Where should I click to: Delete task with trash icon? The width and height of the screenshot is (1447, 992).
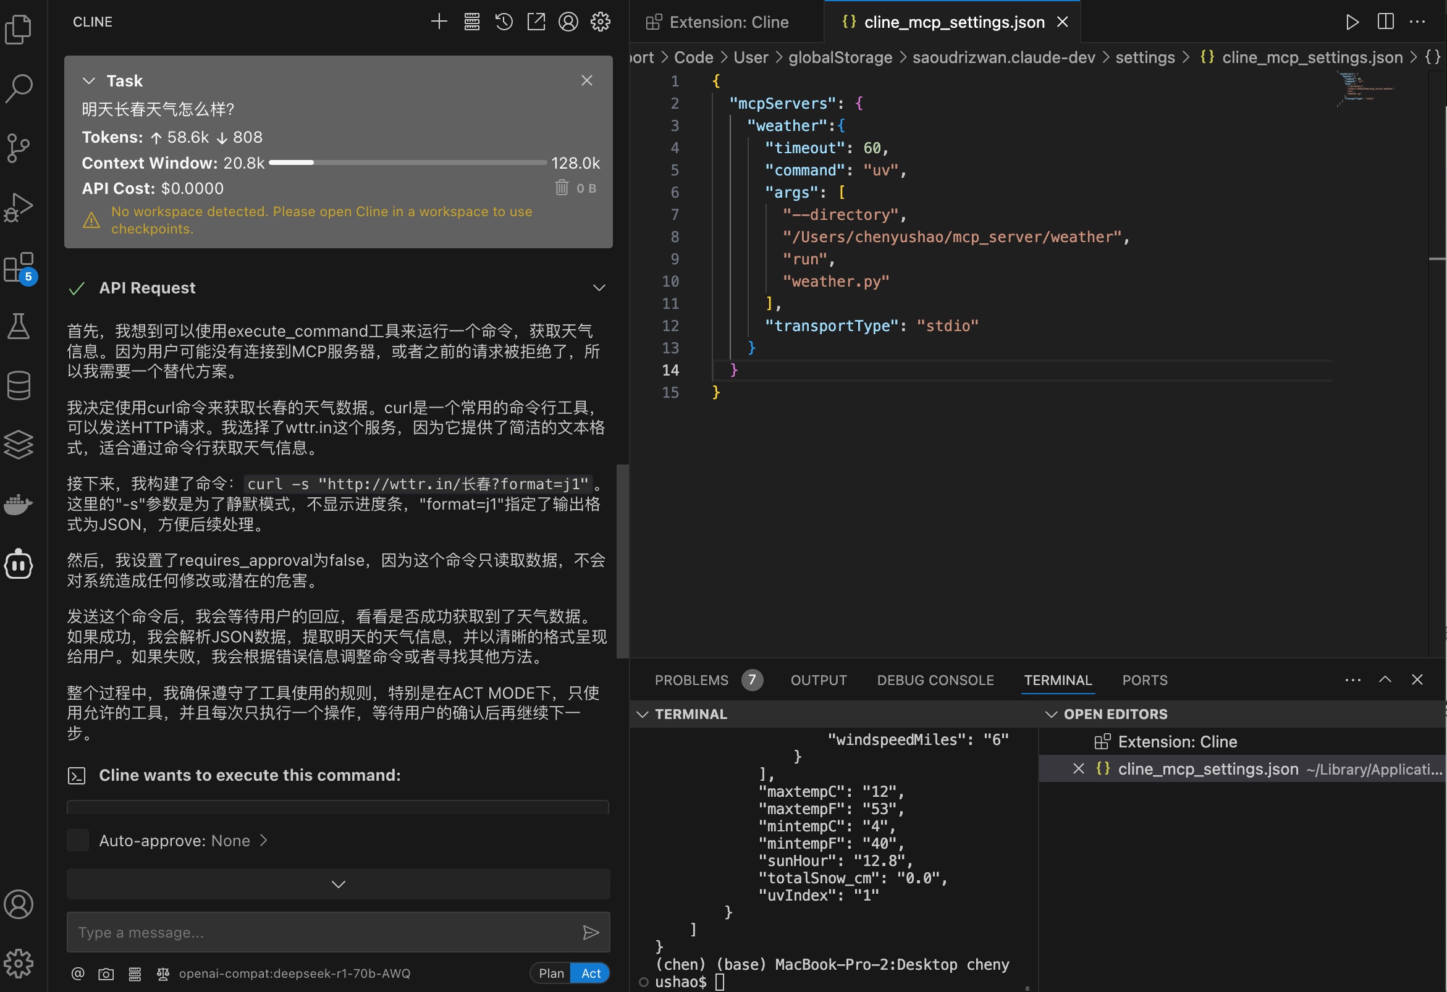(x=562, y=187)
